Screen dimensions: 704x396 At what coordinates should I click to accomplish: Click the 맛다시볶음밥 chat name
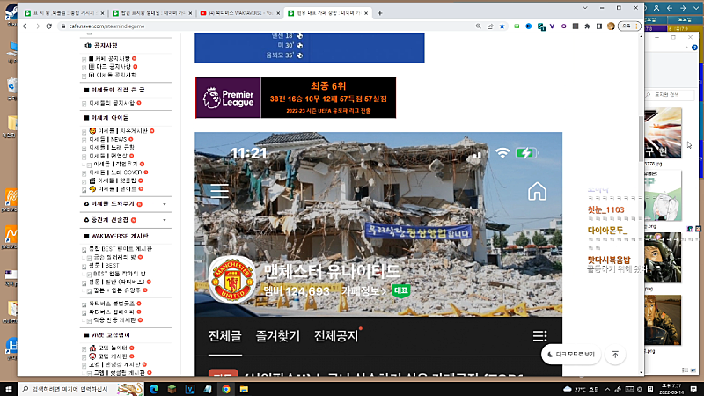[609, 260]
